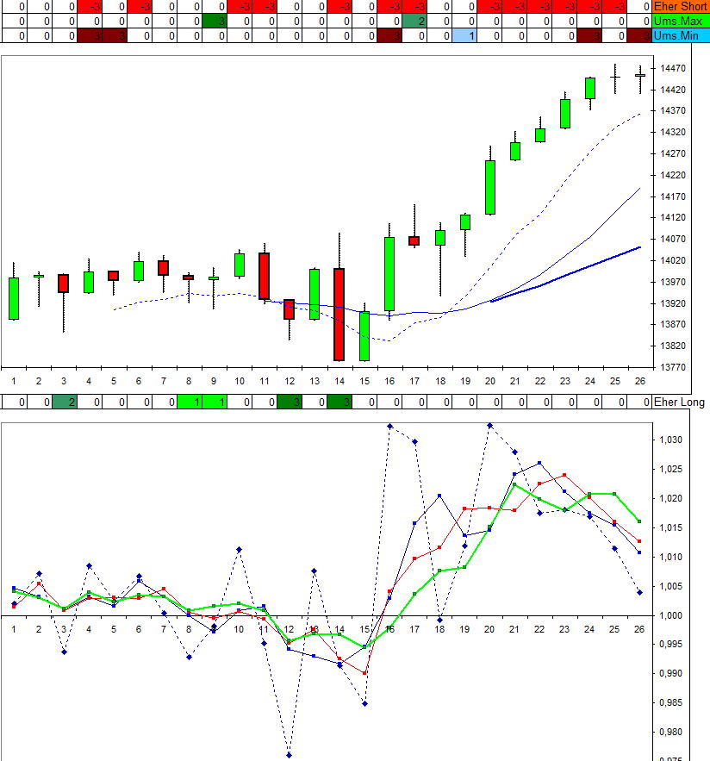Select the cyan "Ums.Min" row label
This screenshot has width=710, height=761.
pyautogui.click(x=680, y=35)
